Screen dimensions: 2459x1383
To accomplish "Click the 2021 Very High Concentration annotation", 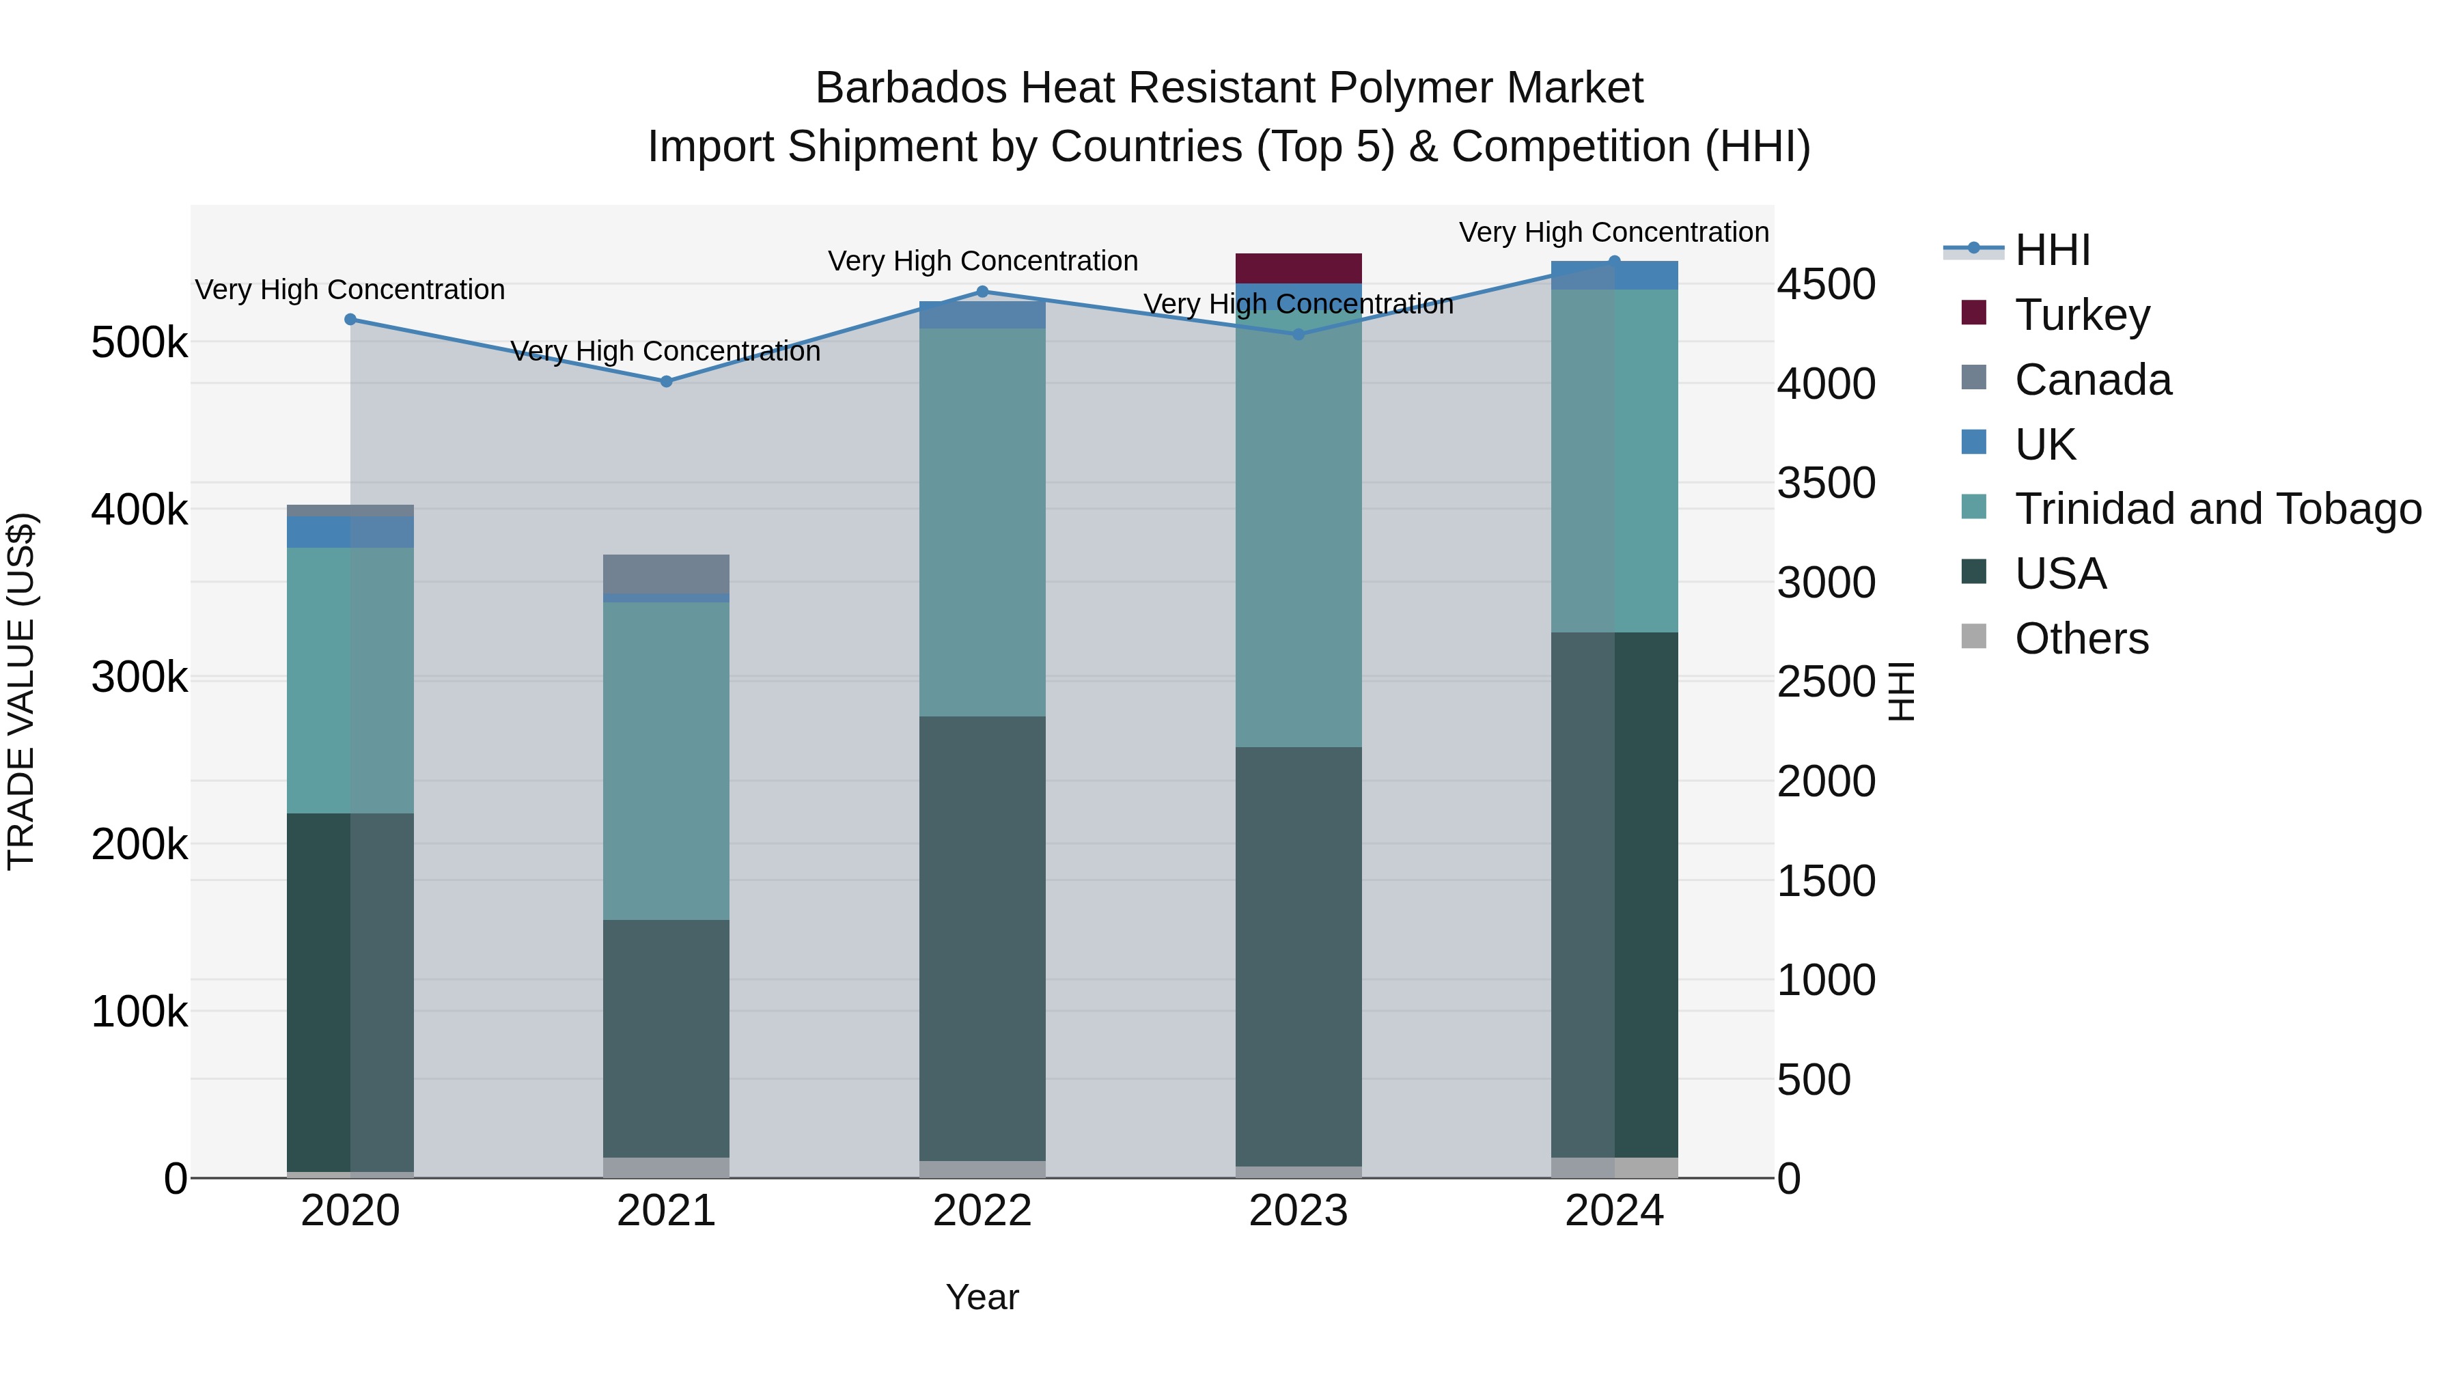I will point(666,352).
